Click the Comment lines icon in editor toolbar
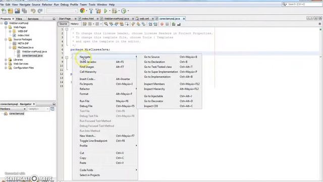Viewport: 323px width, 182px height. tap(174, 24)
